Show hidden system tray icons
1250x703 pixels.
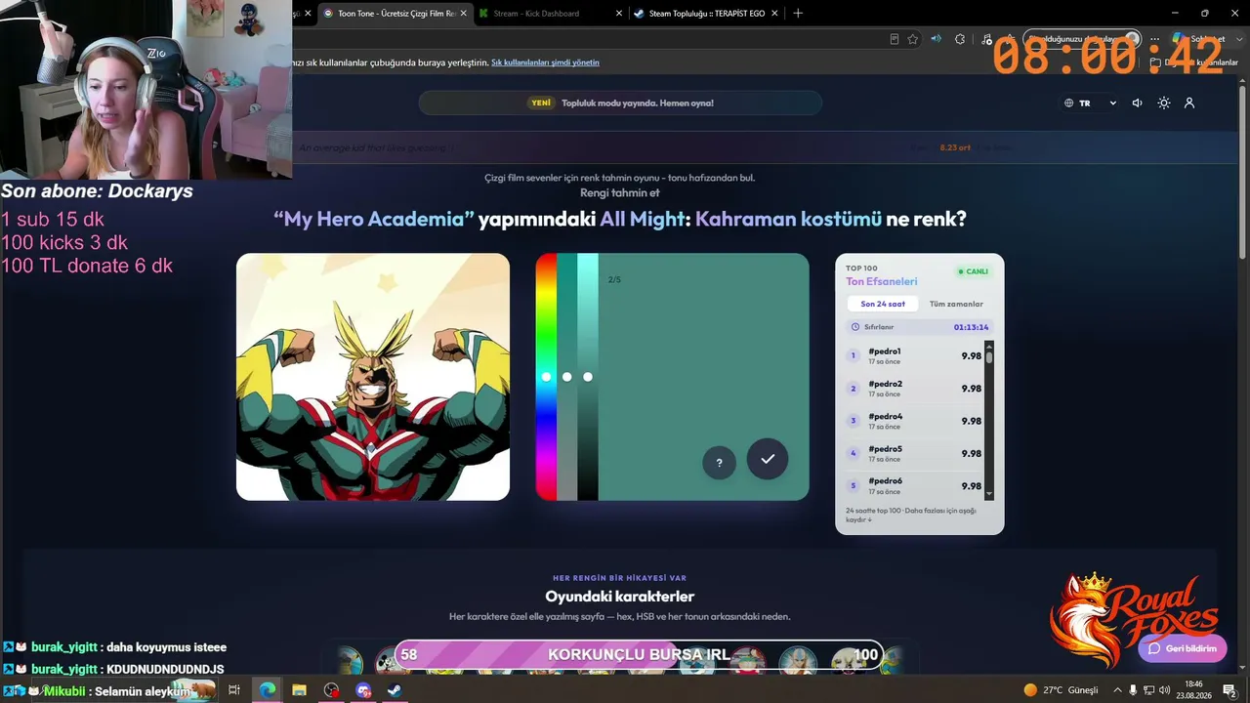(1117, 690)
